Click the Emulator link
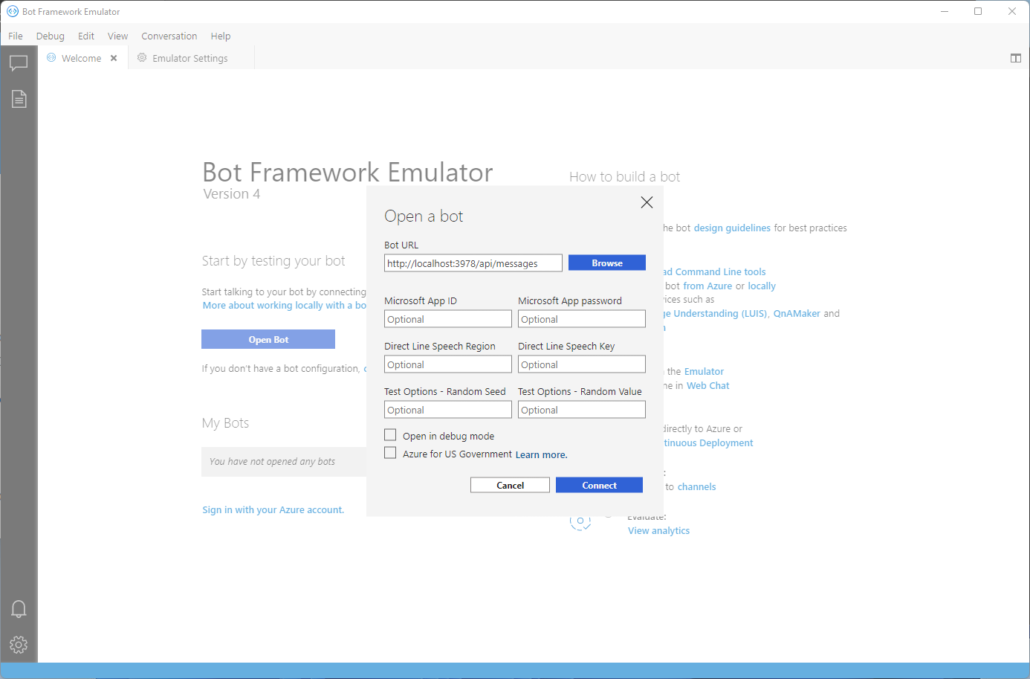The height and width of the screenshot is (679, 1030). click(704, 372)
